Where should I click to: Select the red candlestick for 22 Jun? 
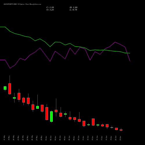pyautogui.click(x=116, y=129)
